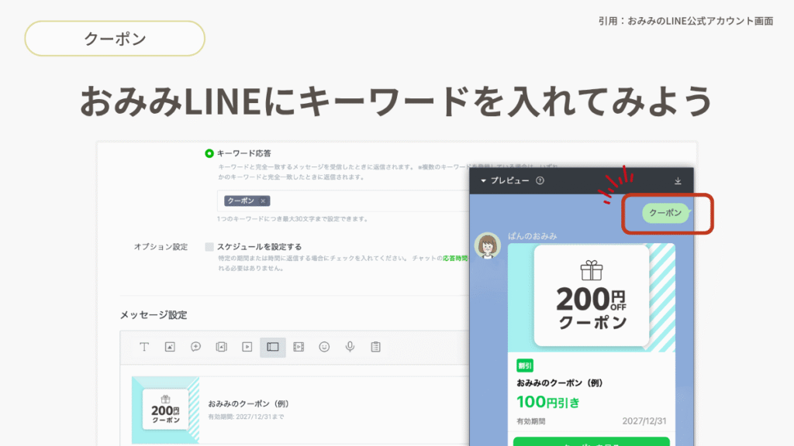Select the video message play icon
This screenshot has height=446, width=794.
[247, 347]
